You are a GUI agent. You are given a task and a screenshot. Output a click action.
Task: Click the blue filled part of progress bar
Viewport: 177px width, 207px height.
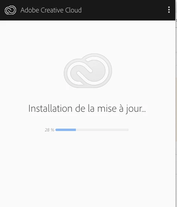65,130
